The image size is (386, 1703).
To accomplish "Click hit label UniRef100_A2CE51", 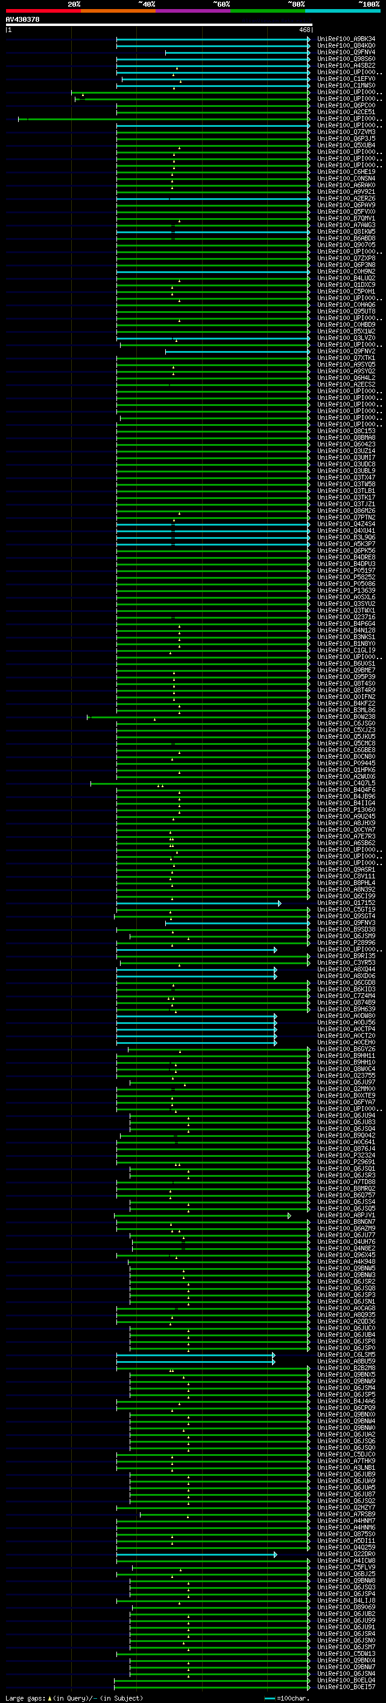I will point(346,112).
